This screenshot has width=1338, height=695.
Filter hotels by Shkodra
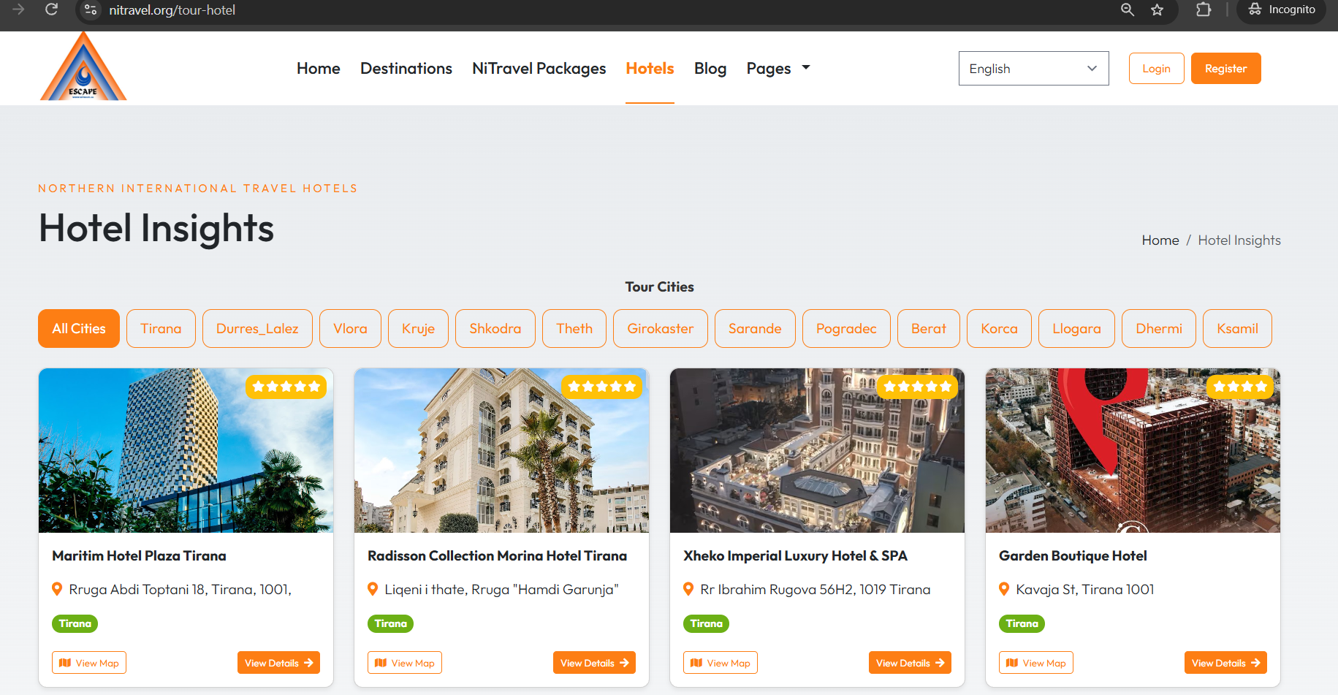pos(495,328)
